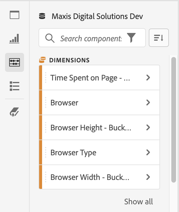Click the components list vertical scrollbar

(174, 119)
